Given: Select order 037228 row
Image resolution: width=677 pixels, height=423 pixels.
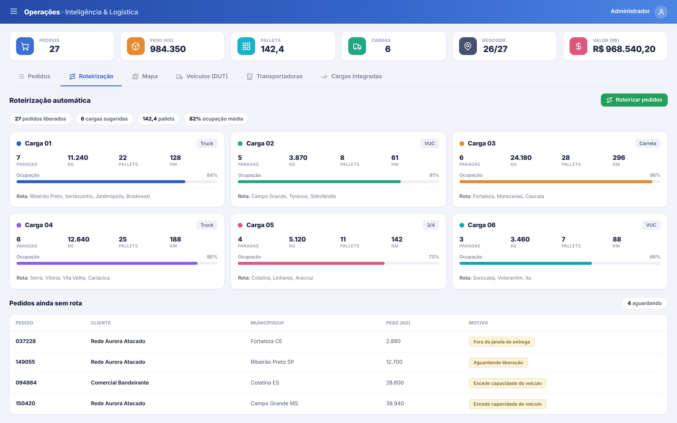Looking at the screenshot, I should [338, 341].
